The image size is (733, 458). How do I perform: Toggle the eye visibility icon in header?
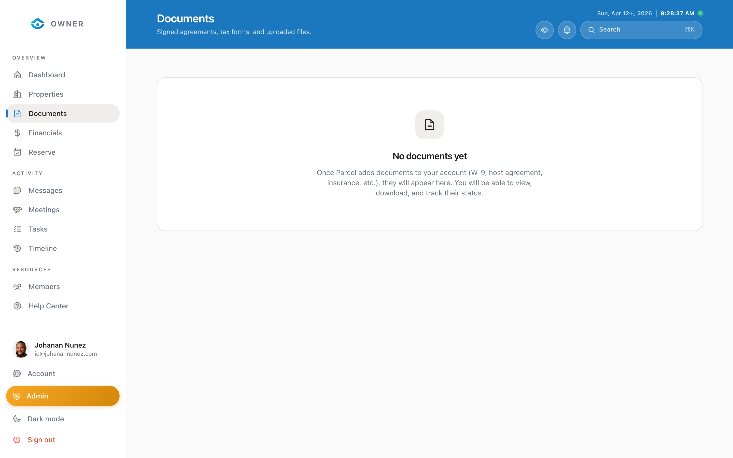coord(544,30)
